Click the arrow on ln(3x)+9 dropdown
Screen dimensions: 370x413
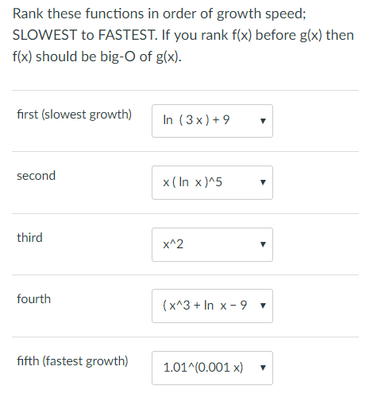(263, 121)
